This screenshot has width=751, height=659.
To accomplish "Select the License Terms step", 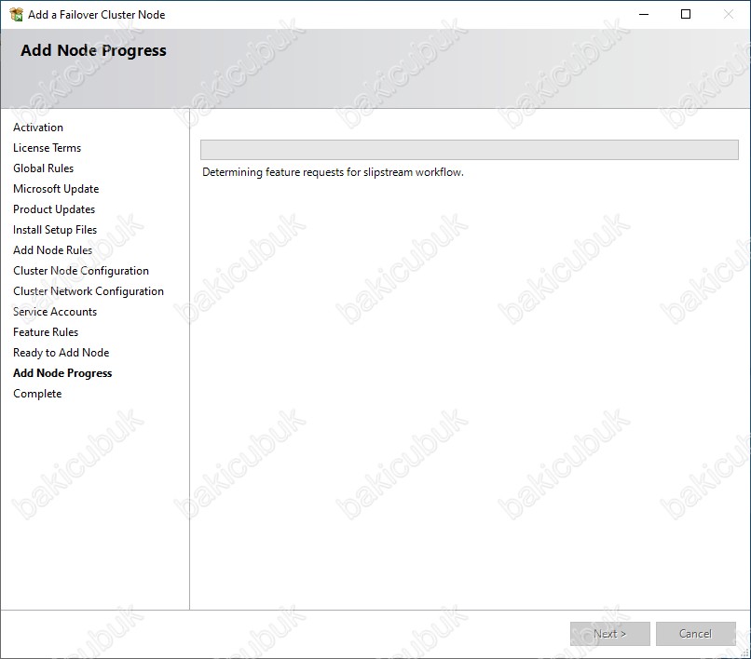I will (x=47, y=148).
